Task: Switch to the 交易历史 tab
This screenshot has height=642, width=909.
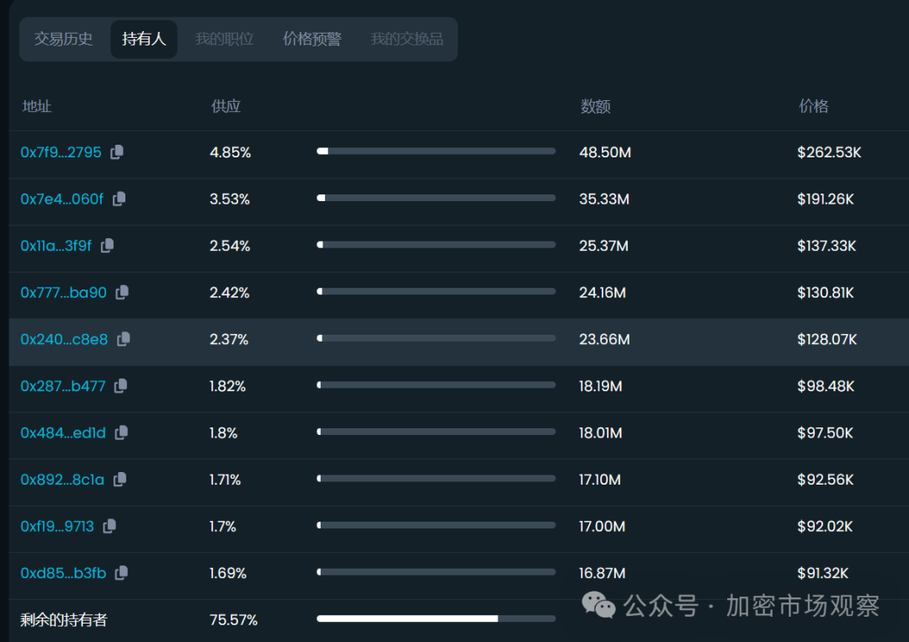Action: point(64,39)
